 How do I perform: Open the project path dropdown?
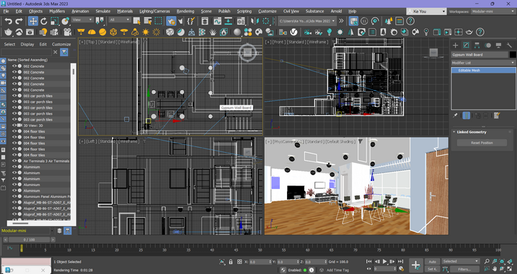307,21
